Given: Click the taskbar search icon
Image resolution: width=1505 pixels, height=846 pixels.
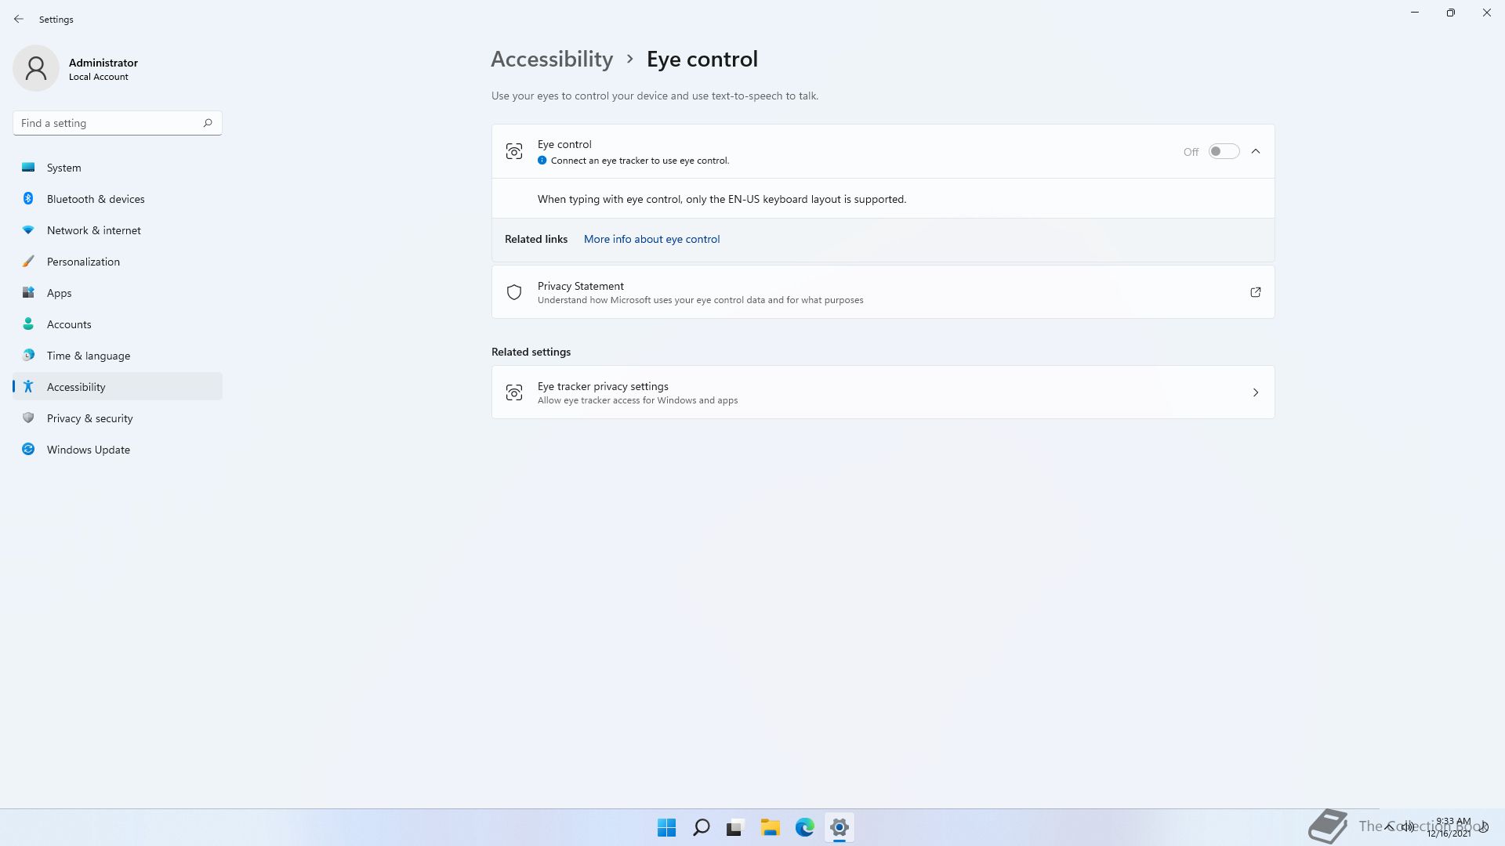Looking at the screenshot, I should coord(701,827).
